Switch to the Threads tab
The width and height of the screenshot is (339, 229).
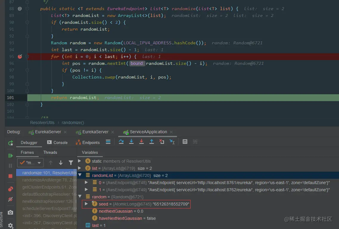[x=50, y=152]
